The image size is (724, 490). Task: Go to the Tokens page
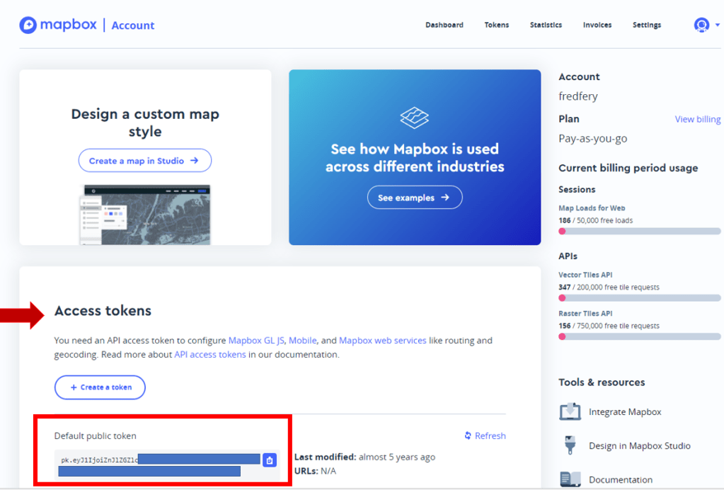(x=496, y=25)
